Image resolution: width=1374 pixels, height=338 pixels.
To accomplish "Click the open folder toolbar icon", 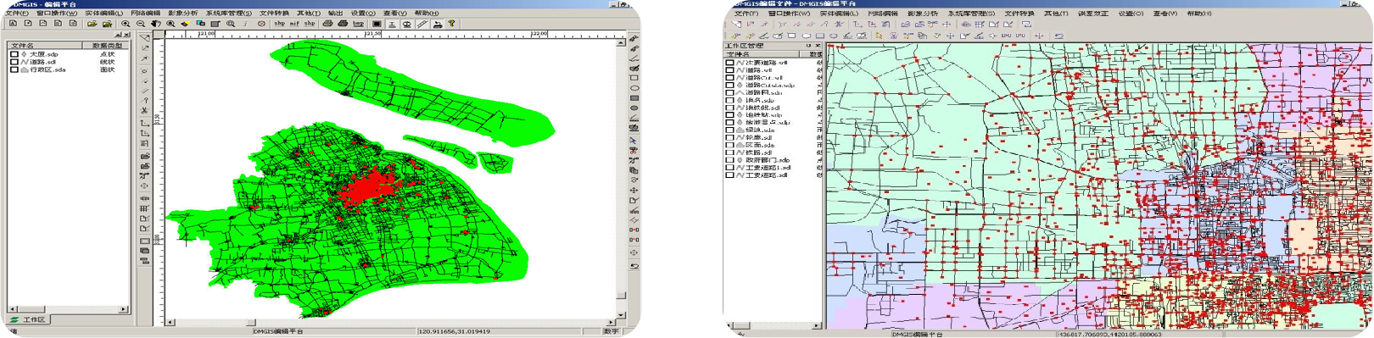I will click(92, 24).
